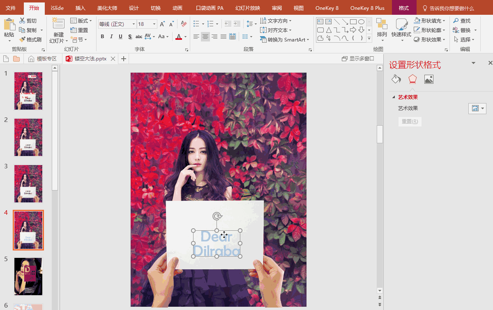Click the increase font size icon
Image resolution: width=493 pixels, height=310 pixels.
click(162, 24)
